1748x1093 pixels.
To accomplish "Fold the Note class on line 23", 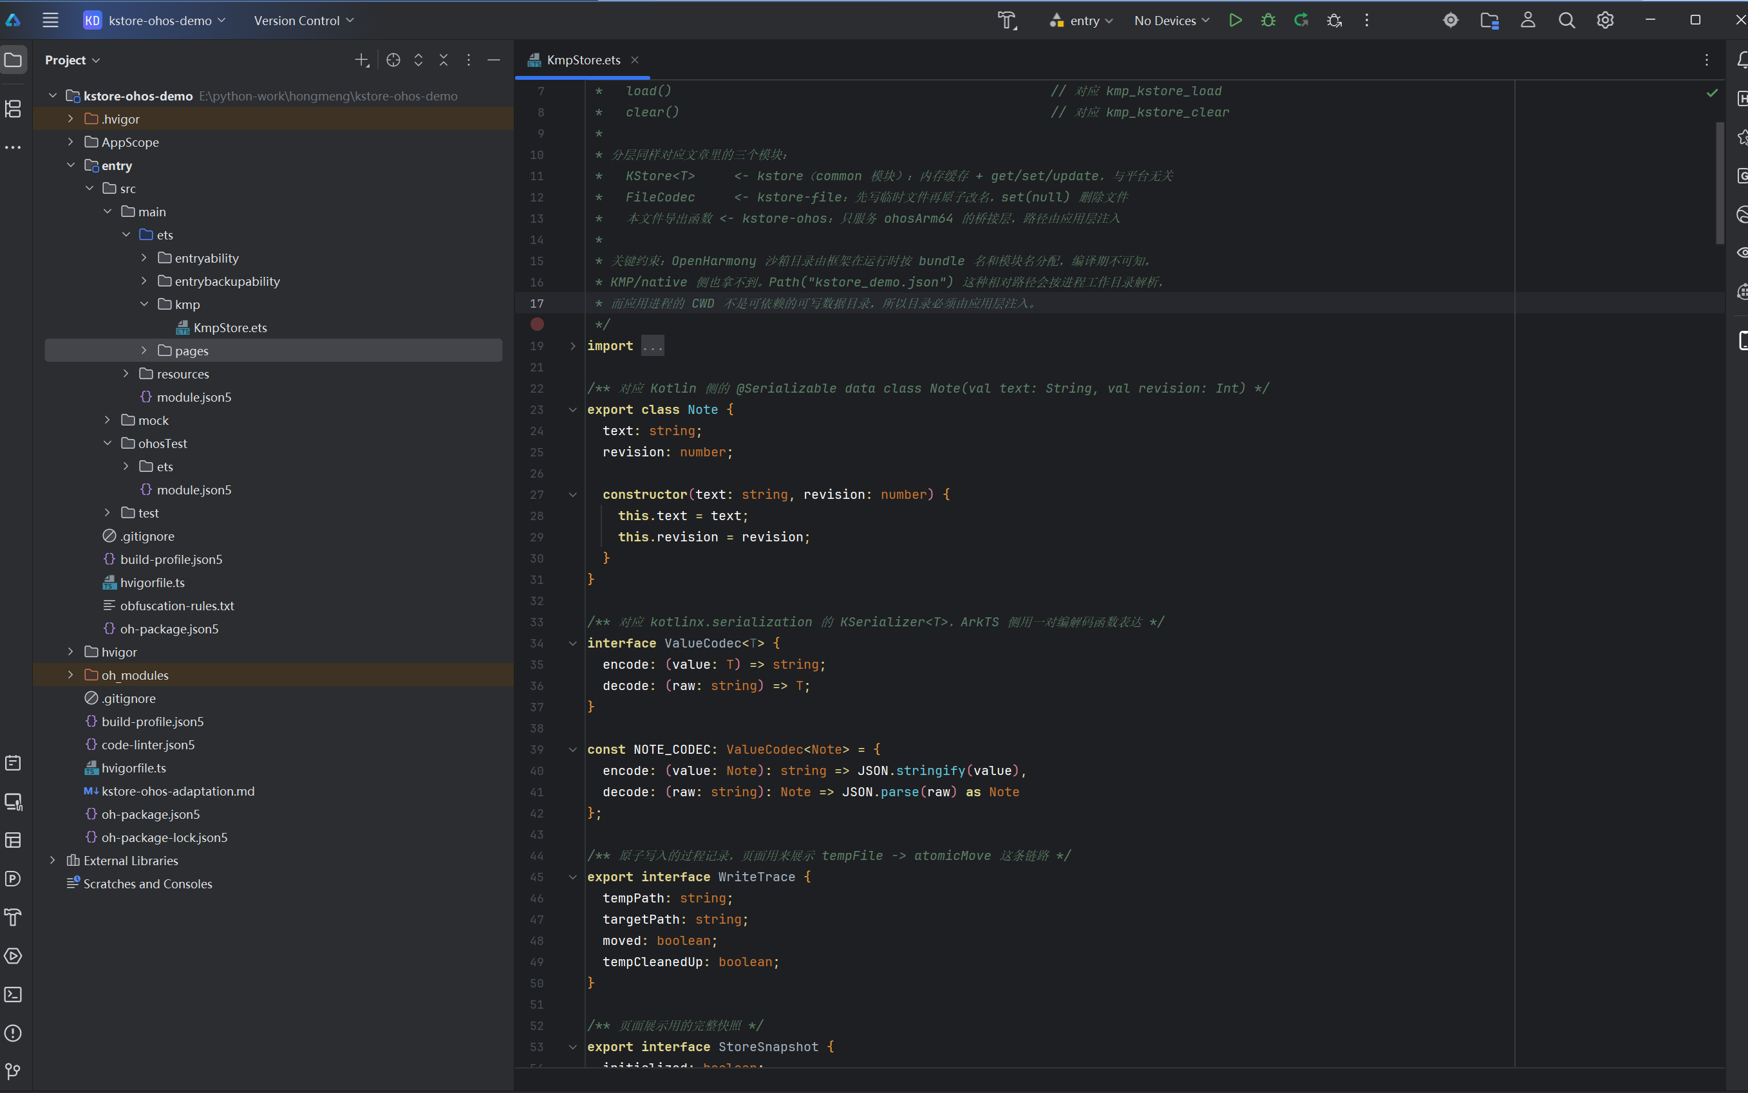I will (572, 410).
